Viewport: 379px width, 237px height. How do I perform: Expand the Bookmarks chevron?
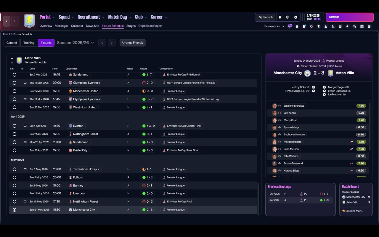coord(283,26)
